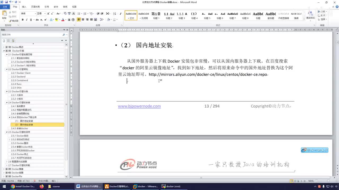Screen dimensions: 339x190
Task: Switch to the 引用 (References) tab
Action: 47,7
